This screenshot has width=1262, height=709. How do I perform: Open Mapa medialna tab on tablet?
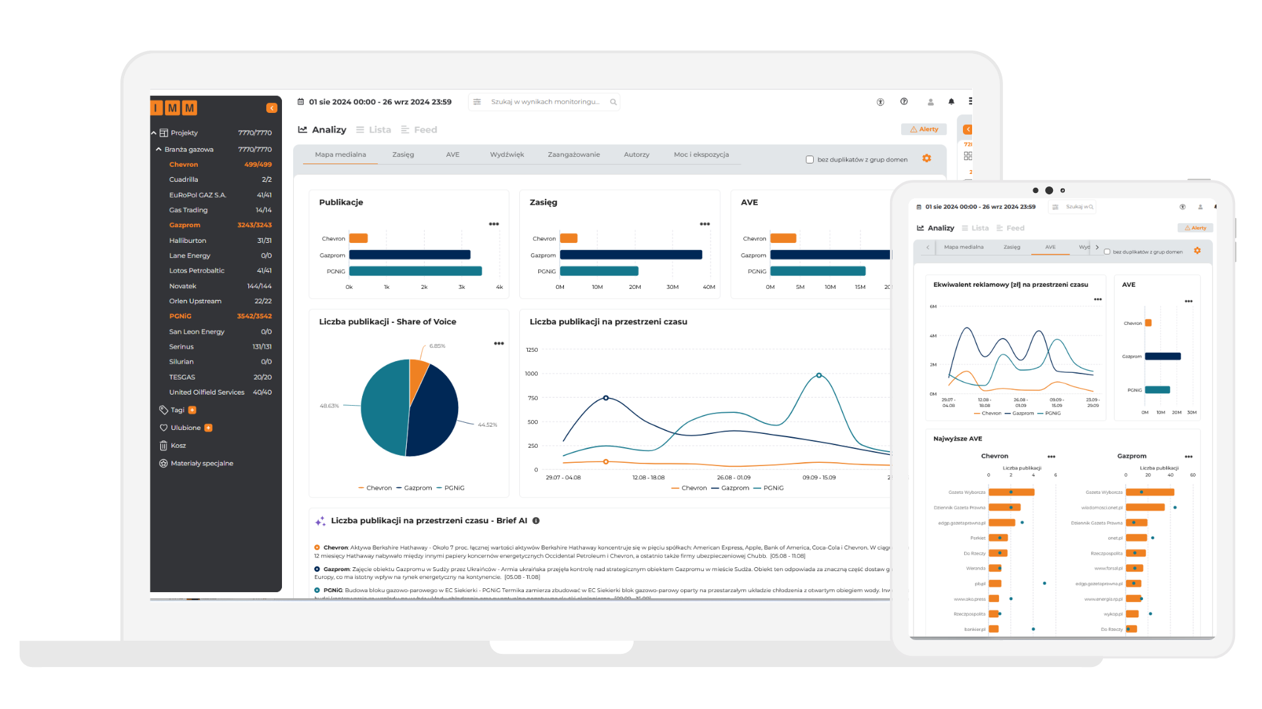[964, 247]
